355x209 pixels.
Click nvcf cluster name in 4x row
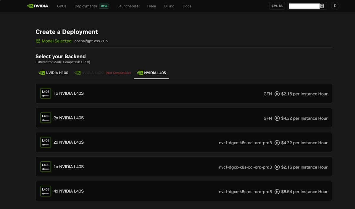pyautogui.click(x=245, y=192)
